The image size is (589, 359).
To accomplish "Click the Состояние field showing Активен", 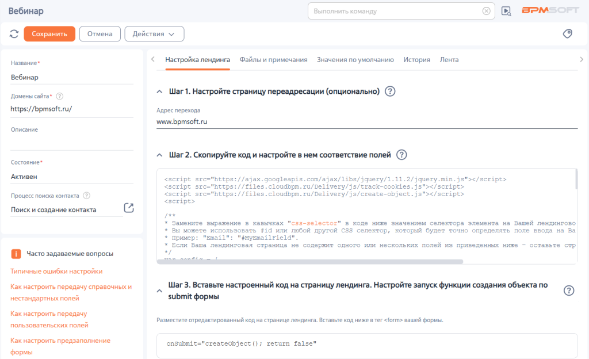I will [72, 177].
